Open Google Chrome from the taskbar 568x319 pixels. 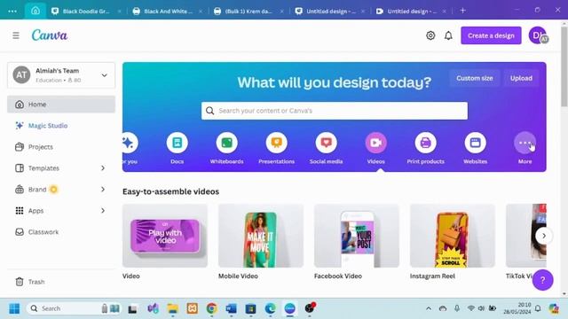(211, 308)
